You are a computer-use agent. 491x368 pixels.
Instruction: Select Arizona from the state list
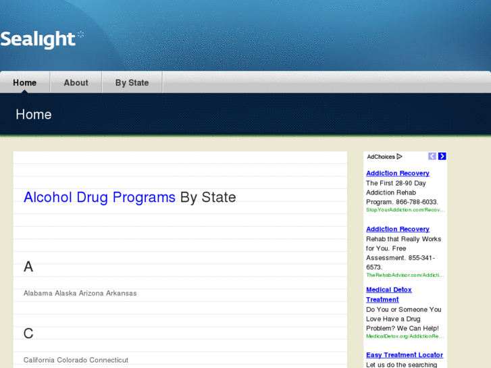pyautogui.click(x=91, y=293)
